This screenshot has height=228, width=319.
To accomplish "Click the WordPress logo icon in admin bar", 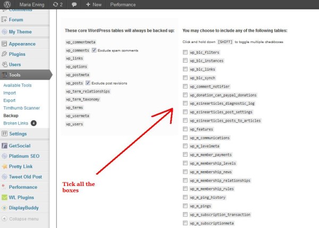I will [x=7, y=4].
